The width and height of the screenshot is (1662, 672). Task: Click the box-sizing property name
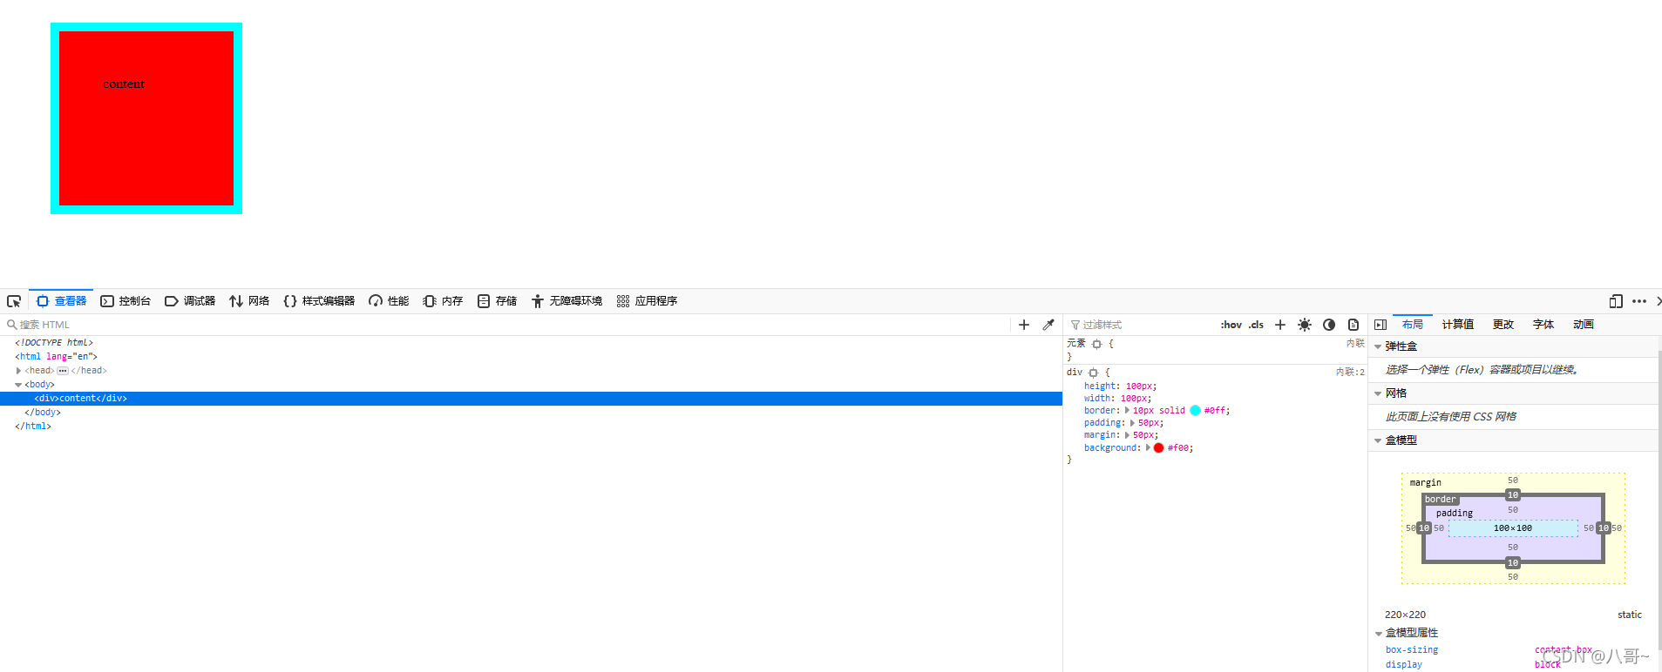pyautogui.click(x=1412, y=650)
